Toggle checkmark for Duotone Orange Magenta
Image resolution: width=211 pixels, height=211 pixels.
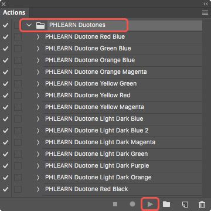point(6,72)
